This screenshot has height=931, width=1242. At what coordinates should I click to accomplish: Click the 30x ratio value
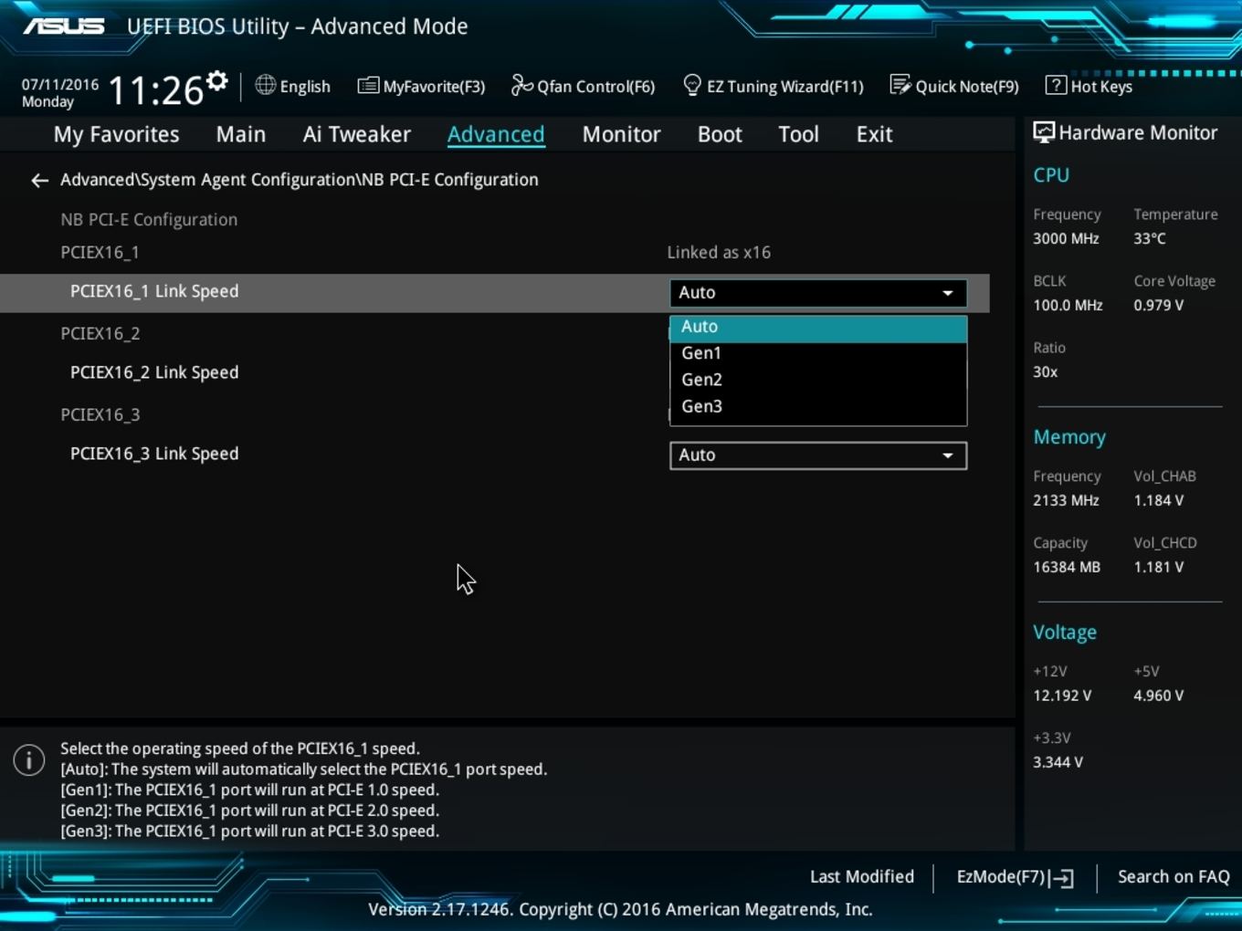coord(1046,371)
